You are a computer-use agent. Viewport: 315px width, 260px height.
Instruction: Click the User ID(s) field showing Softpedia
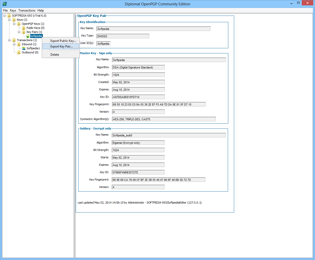point(103,44)
